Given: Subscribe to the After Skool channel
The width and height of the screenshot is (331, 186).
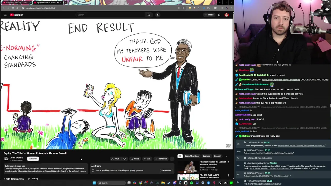Looking at the screenshot, I should pyautogui.click(x=33, y=159).
